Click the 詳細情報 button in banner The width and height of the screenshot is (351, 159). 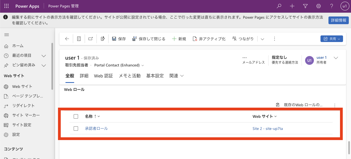tap(339, 20)
